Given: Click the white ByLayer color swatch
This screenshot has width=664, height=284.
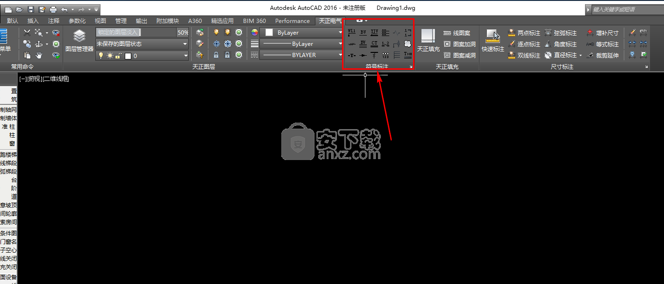Looking at the screenshot, I should pyautogui.click(x=269, y=33).
